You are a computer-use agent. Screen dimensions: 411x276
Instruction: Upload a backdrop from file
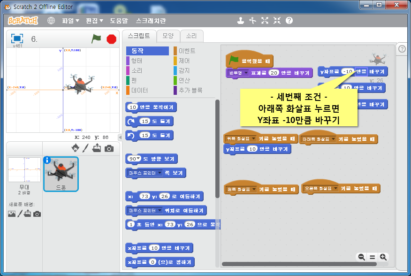click(27, 214)
